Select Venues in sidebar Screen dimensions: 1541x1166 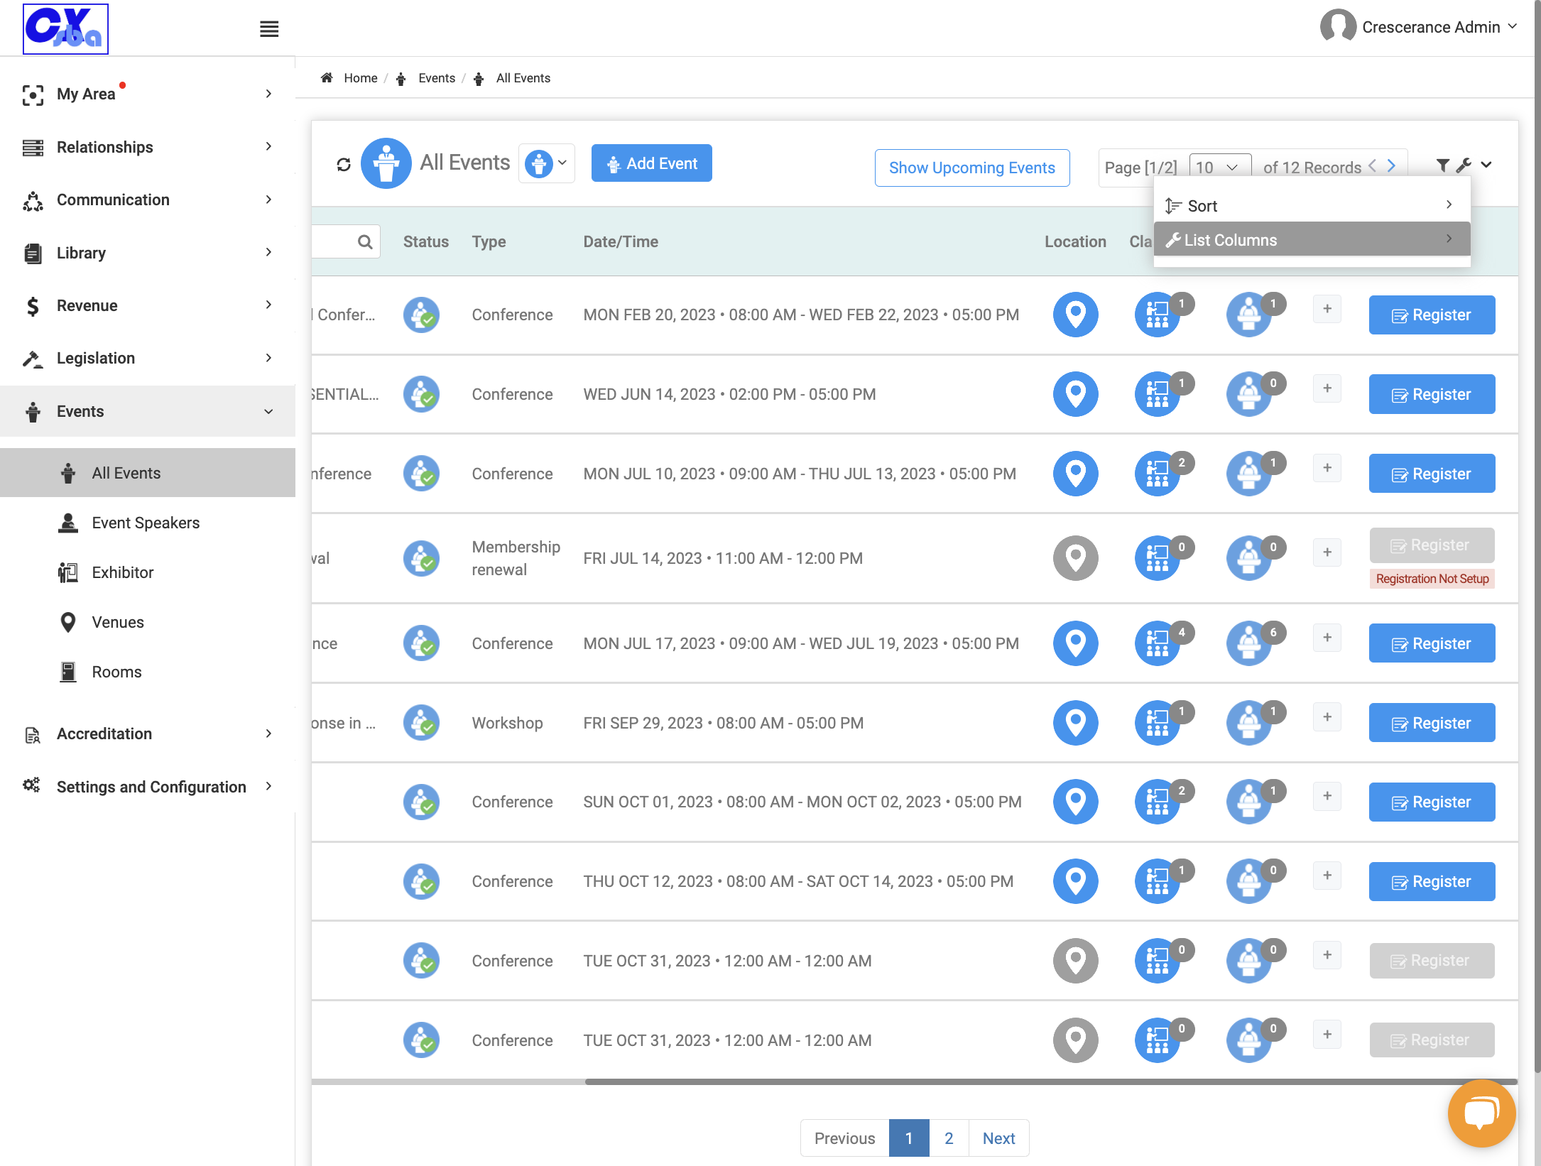tap(117, 622)
